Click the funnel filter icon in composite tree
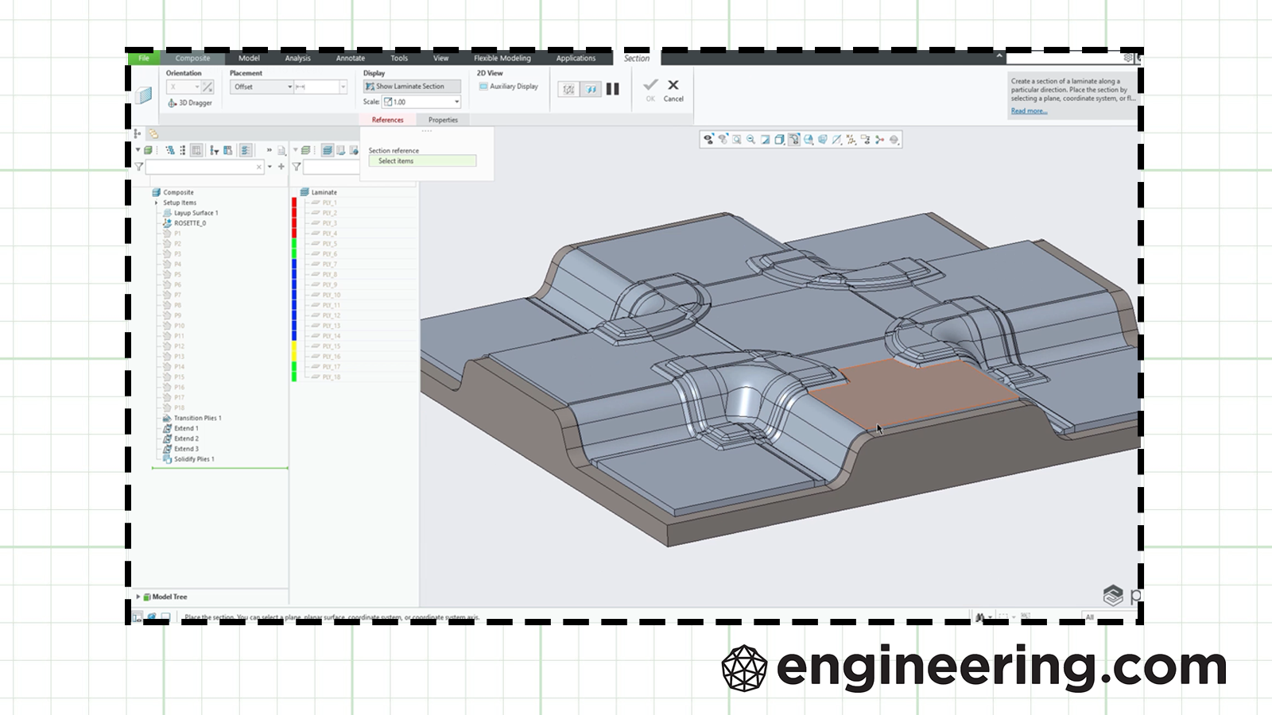This screenshot has height=715, width=1272. (139, 167)
